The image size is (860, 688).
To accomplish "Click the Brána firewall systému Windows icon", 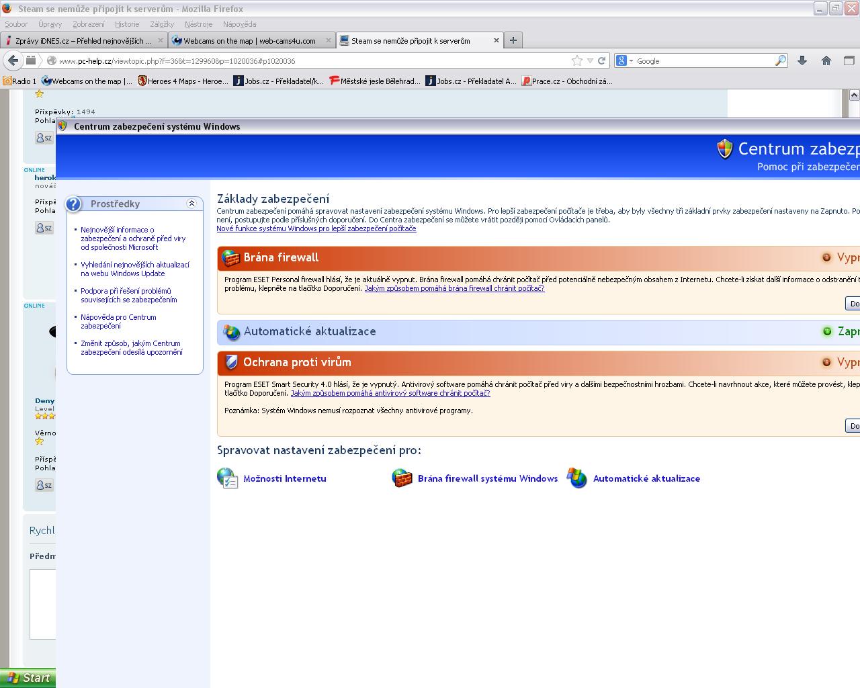I will tap(402, 478).
